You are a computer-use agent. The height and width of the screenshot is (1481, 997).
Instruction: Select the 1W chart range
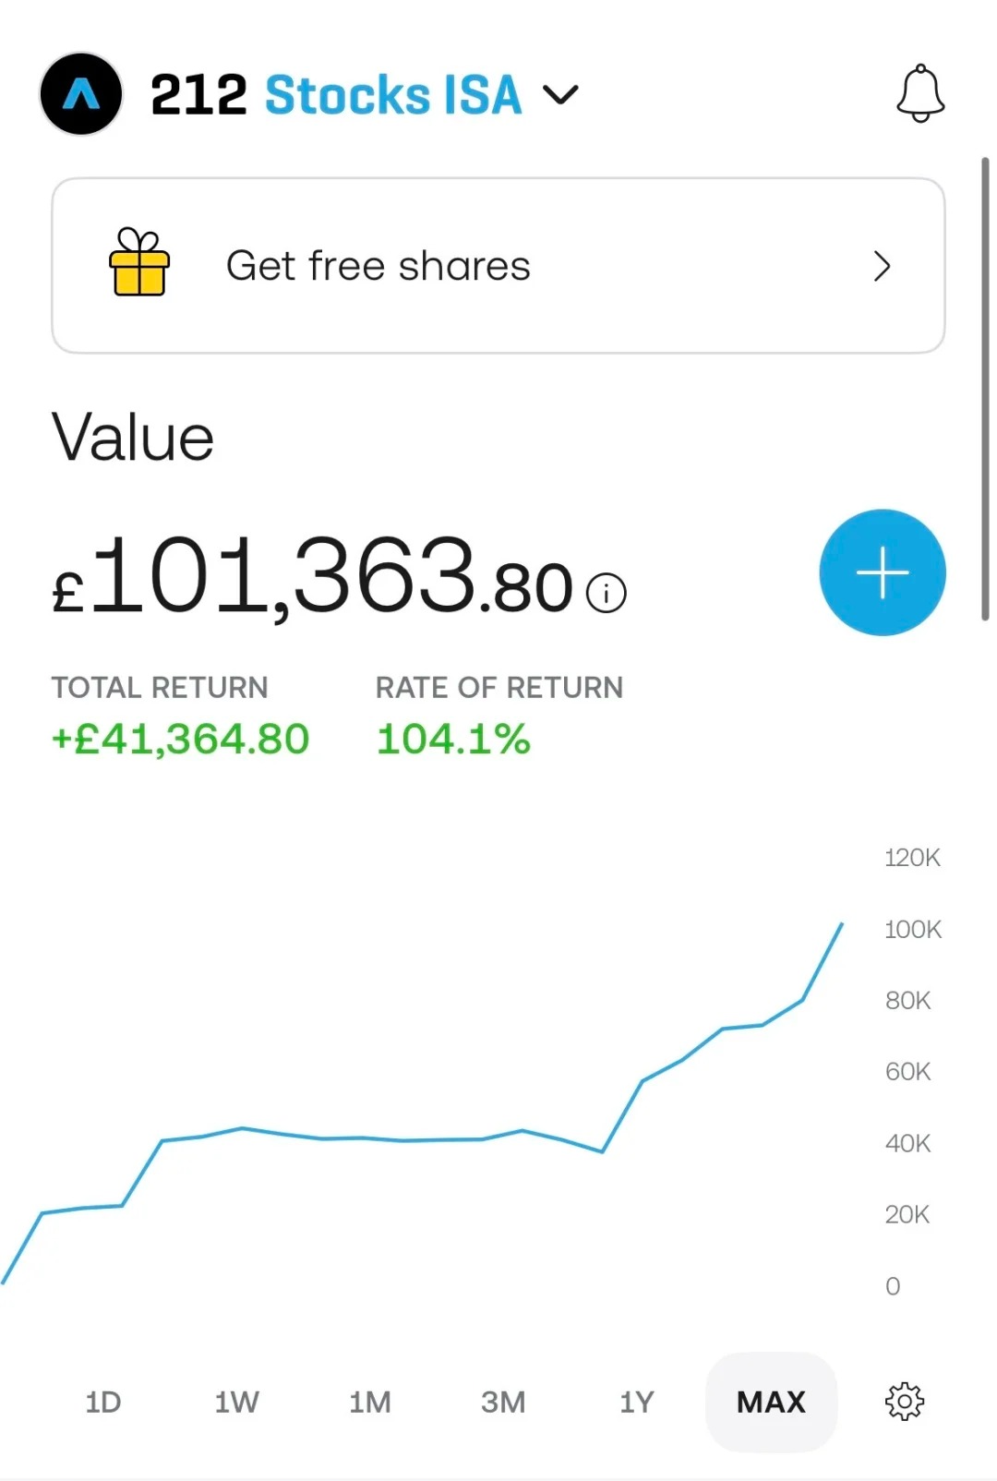(x=236, y=1402)
